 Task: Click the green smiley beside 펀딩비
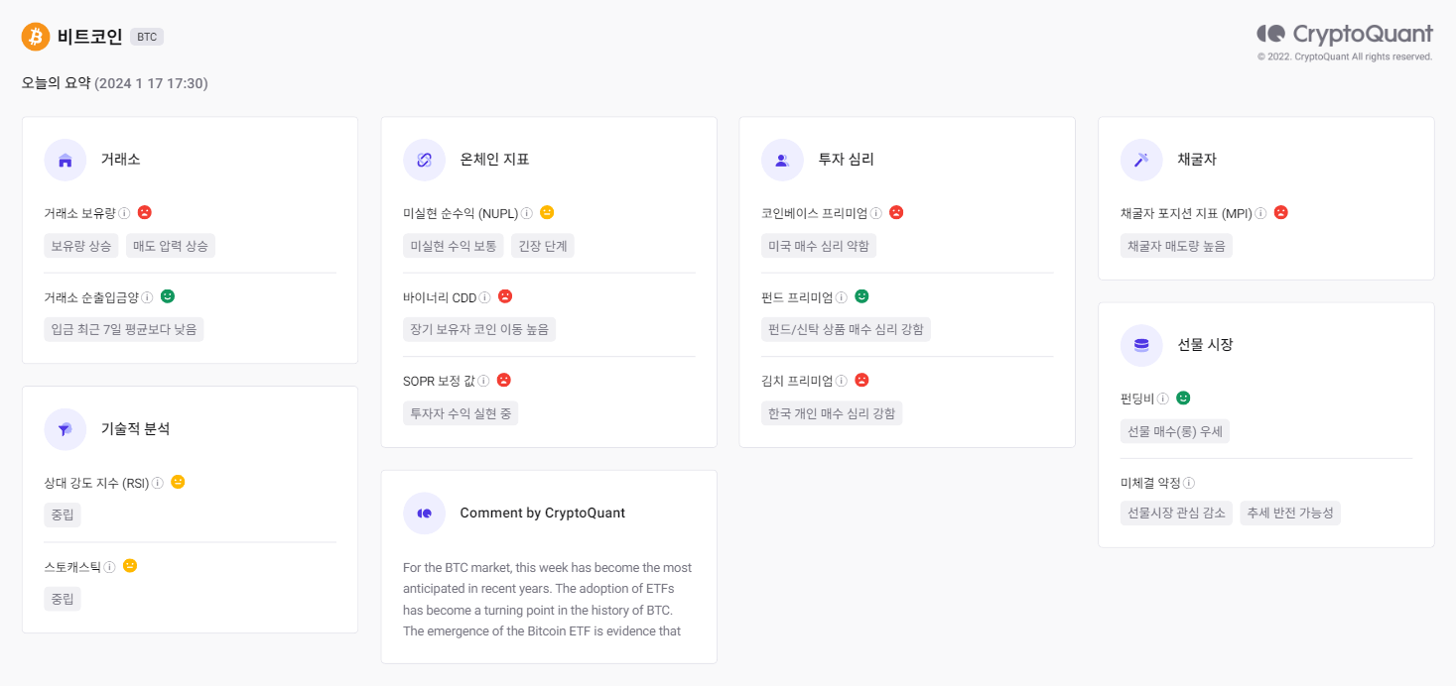[1183, 398]
